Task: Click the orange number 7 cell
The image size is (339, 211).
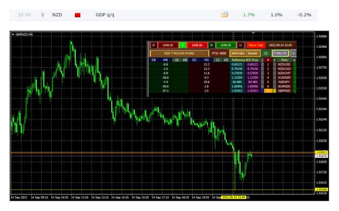Action: tap(268, 91)
